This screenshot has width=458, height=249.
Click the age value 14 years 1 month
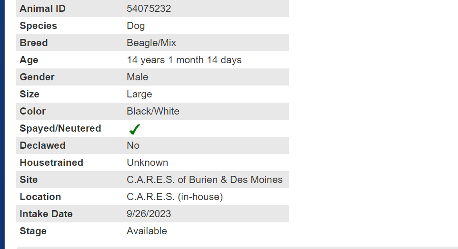click(x=184, y=60)
